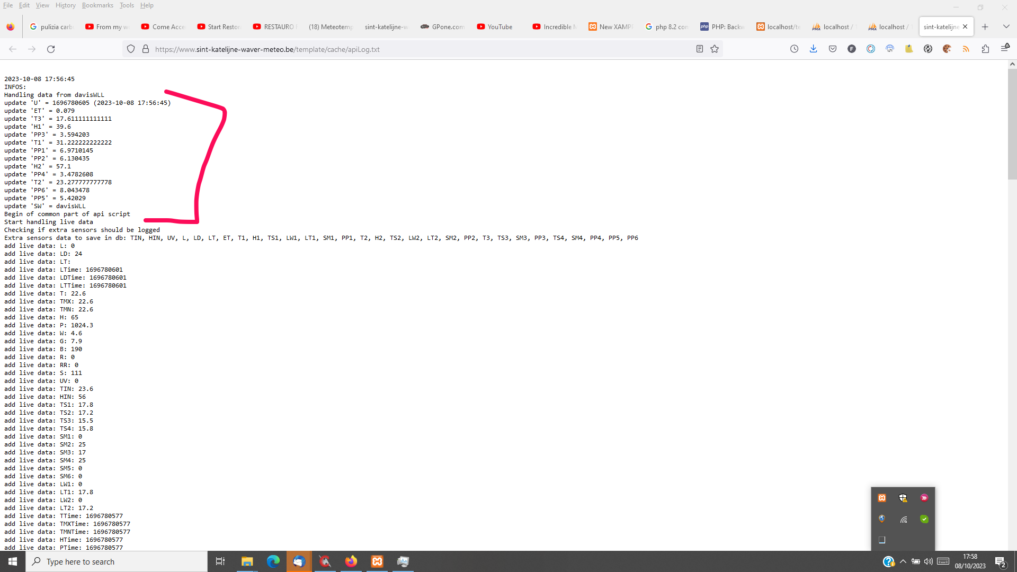Switch to the 'Come Acce' tab

point(163,26)
